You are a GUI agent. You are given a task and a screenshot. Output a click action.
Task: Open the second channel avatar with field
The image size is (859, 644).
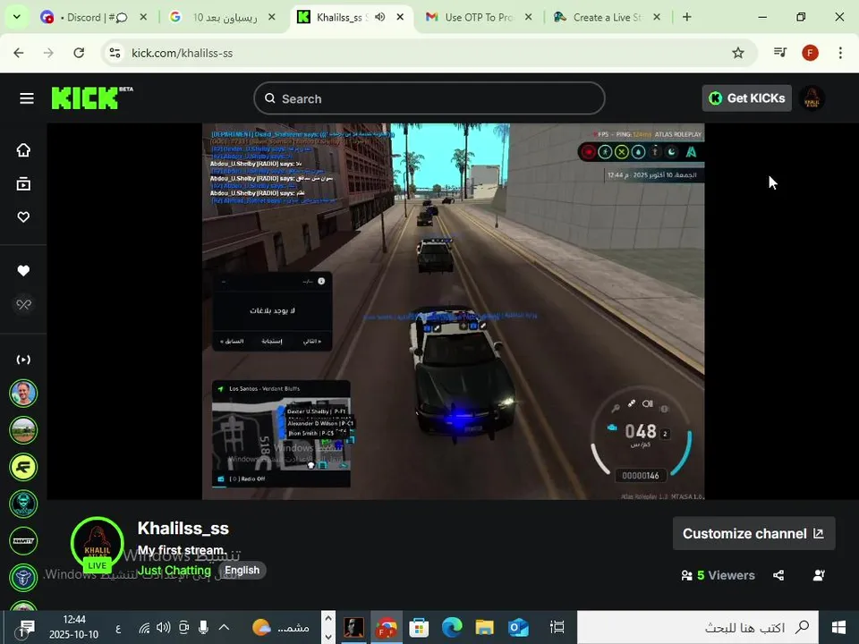[23, 430]
